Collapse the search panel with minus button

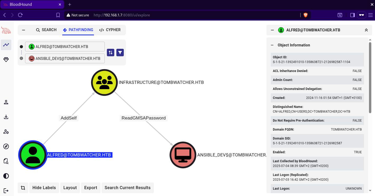click(x=23, y=30)
